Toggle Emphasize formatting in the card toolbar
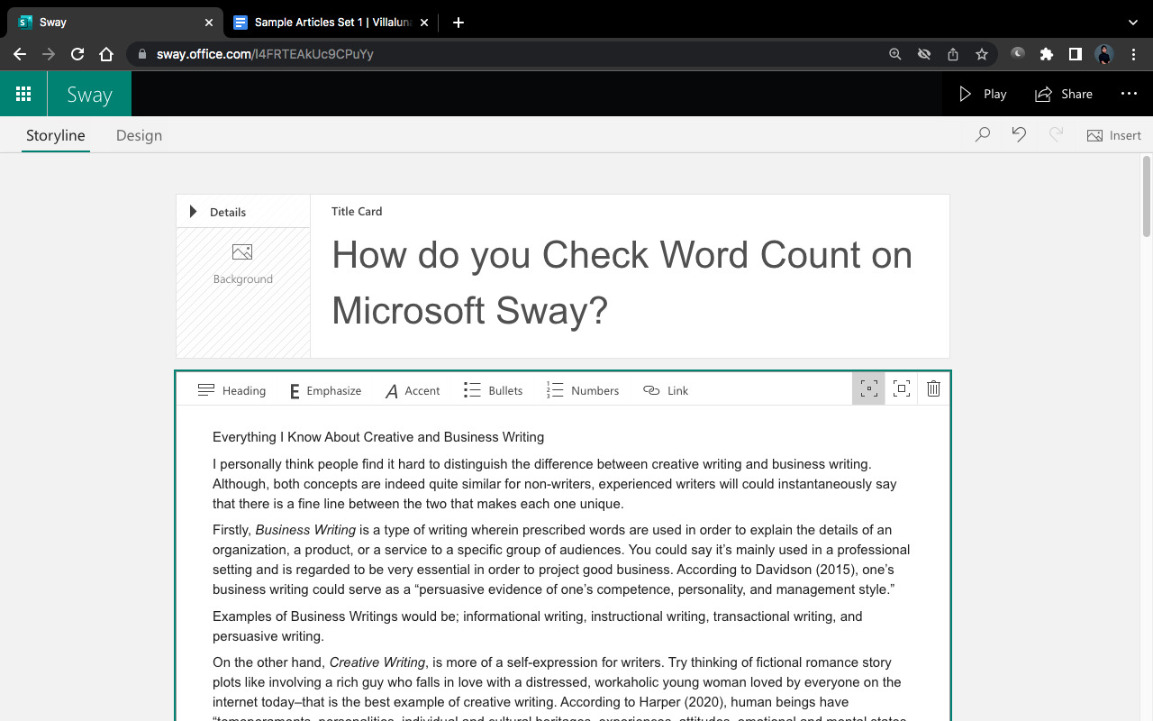Screen dimensions: 1153x721 click(x=324, y=390)
